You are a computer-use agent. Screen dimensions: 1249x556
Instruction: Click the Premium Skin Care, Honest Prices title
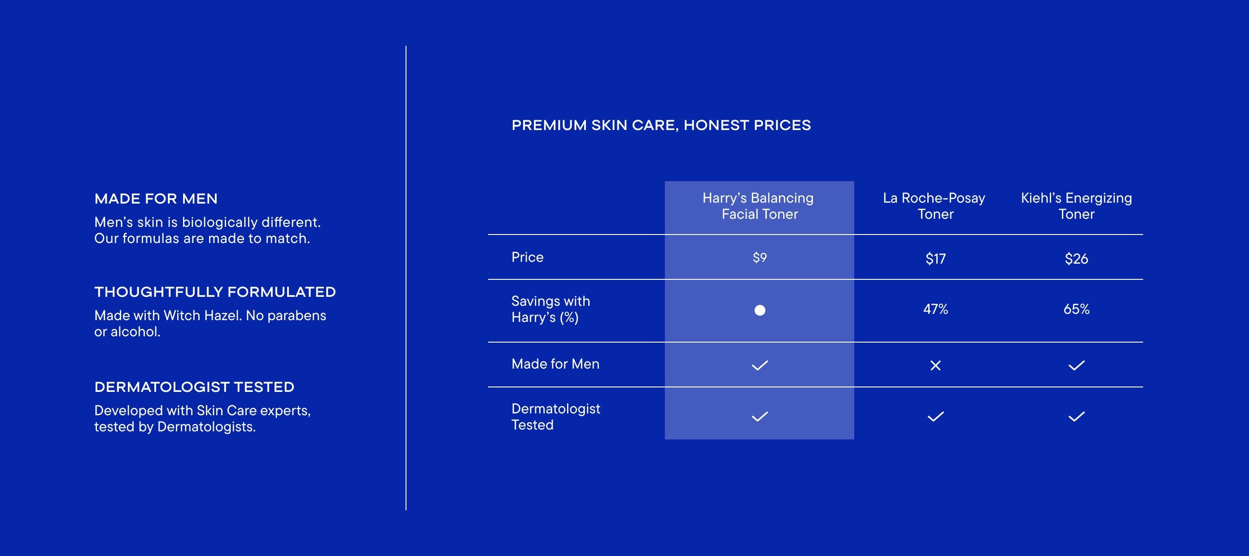[x=661, y=125]
